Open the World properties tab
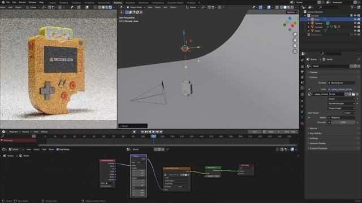 coord(302,88)
